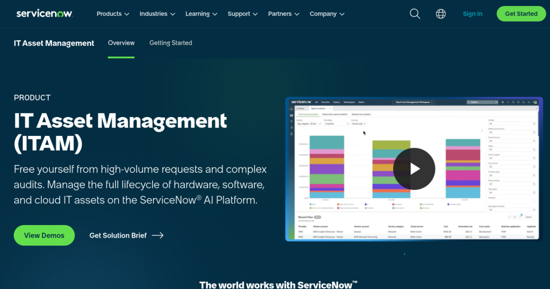Open the globe language selector

pyautogui.click(x=441, y=14)
